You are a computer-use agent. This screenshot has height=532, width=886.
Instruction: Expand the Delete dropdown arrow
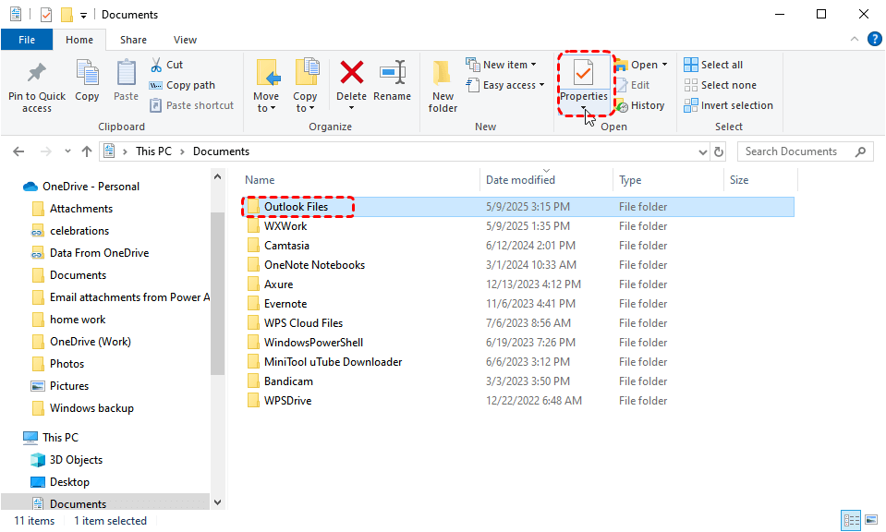[x=351, y=107]
